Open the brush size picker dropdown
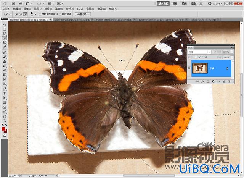This screenshot has width=244, height=178. [x=35, y=14]
